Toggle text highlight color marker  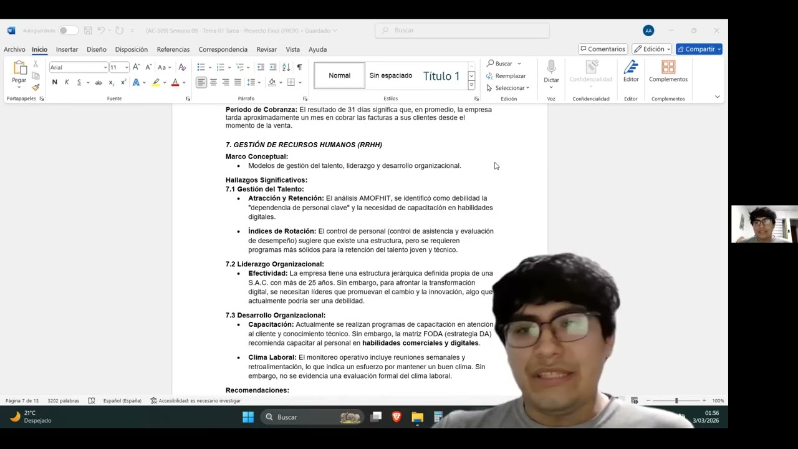[156, 82]
